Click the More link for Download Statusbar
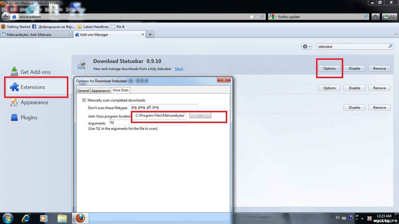 pos(179,69)
